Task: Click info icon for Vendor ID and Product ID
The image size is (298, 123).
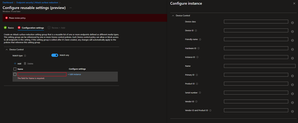Action: coord(210,110)
